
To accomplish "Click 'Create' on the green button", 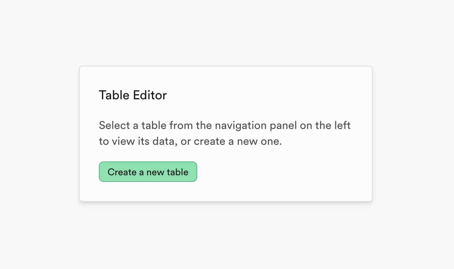I will coord(122,172).
